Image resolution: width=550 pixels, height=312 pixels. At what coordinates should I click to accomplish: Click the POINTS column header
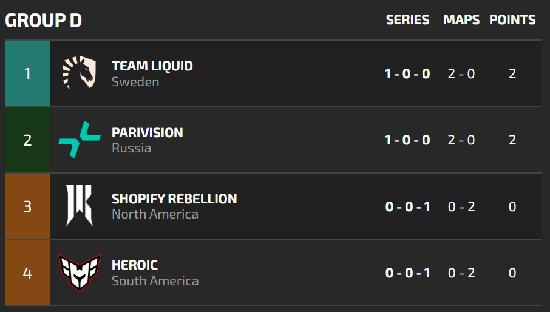[x=512, y=20]
